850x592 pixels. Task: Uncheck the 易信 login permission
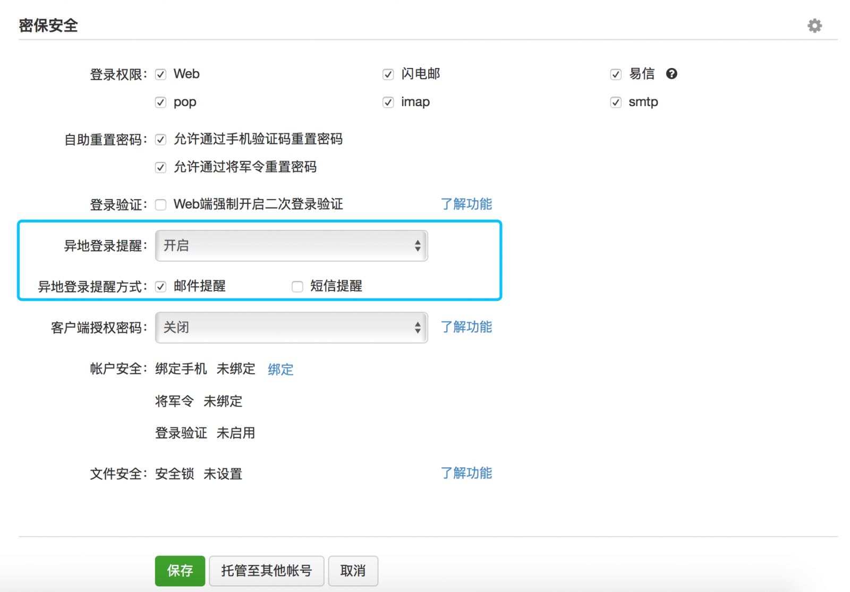[x=615, y=74]
